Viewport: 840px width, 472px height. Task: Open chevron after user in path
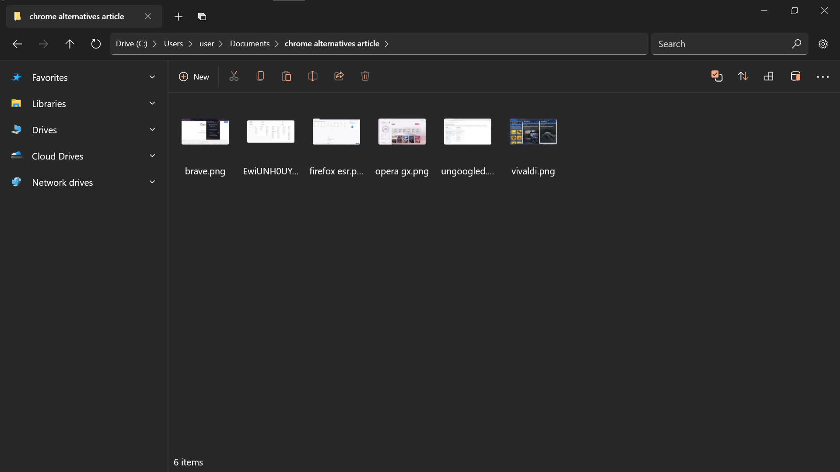coord(221,44)
